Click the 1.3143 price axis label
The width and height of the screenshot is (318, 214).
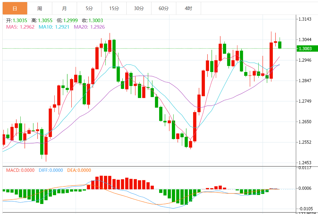coord(305,19)
